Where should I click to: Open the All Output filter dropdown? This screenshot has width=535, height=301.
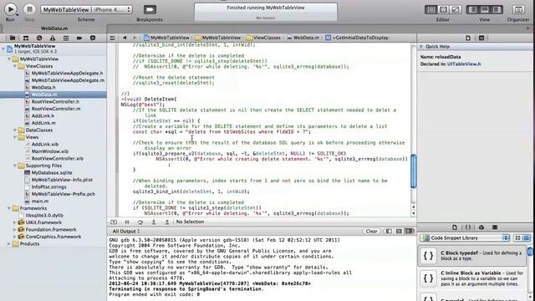pos(126,232)
